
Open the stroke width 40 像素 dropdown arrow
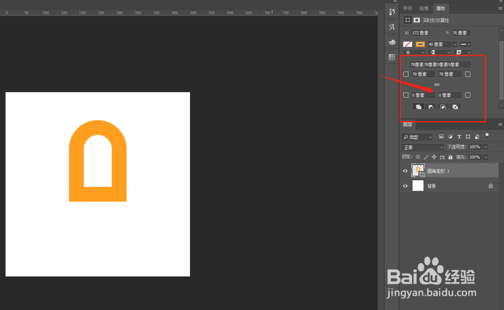(x=455, y=44)
